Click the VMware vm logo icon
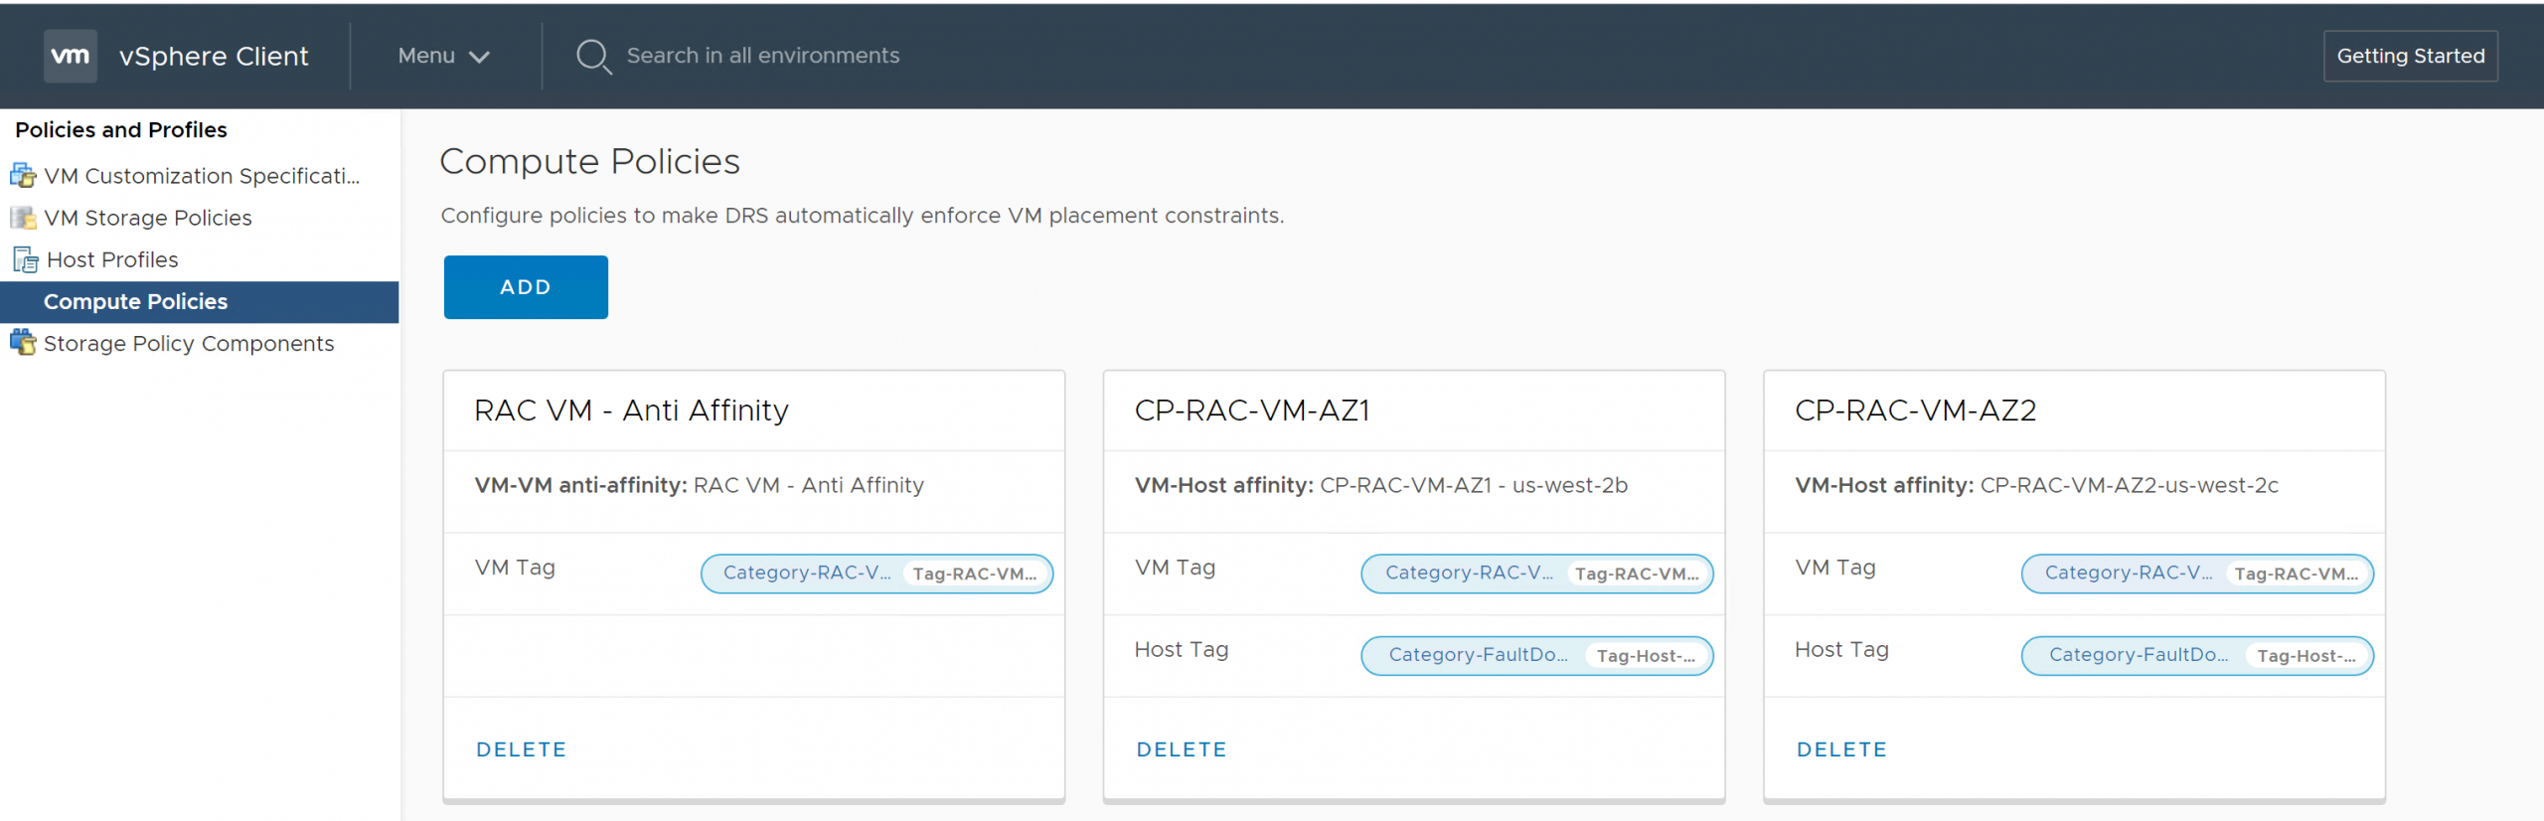Screen dimensions: 2544x821 point(70,56)
